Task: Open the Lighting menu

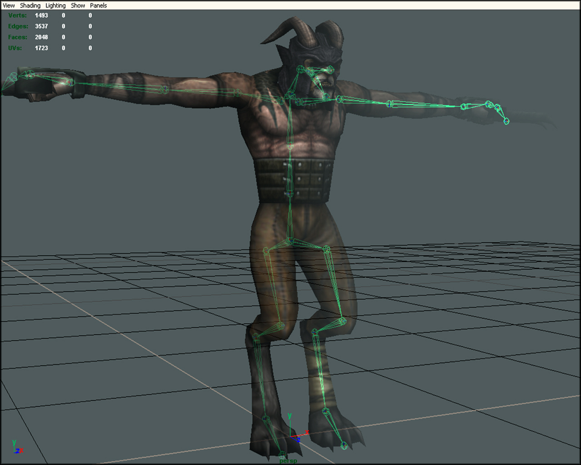Action: click(x=56, y=5)
